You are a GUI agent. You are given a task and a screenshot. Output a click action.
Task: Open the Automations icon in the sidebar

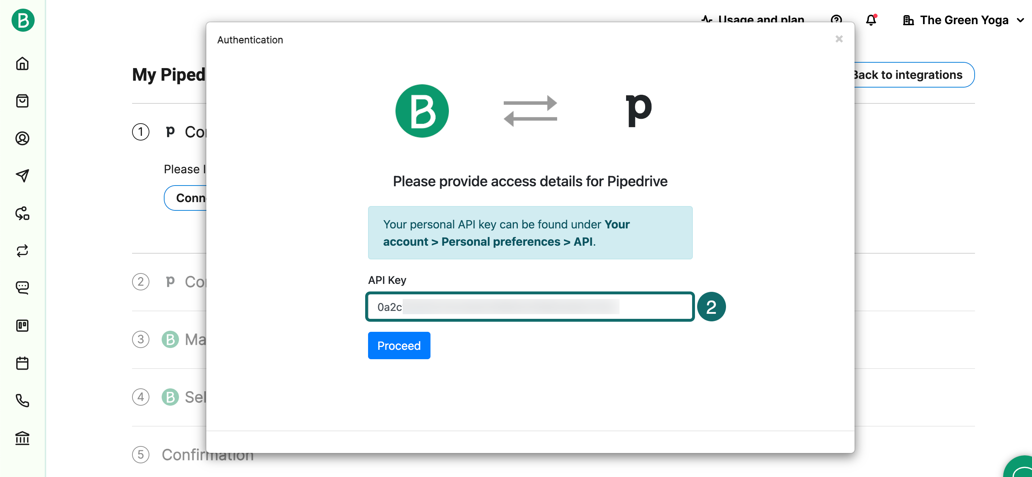point(22,213)
